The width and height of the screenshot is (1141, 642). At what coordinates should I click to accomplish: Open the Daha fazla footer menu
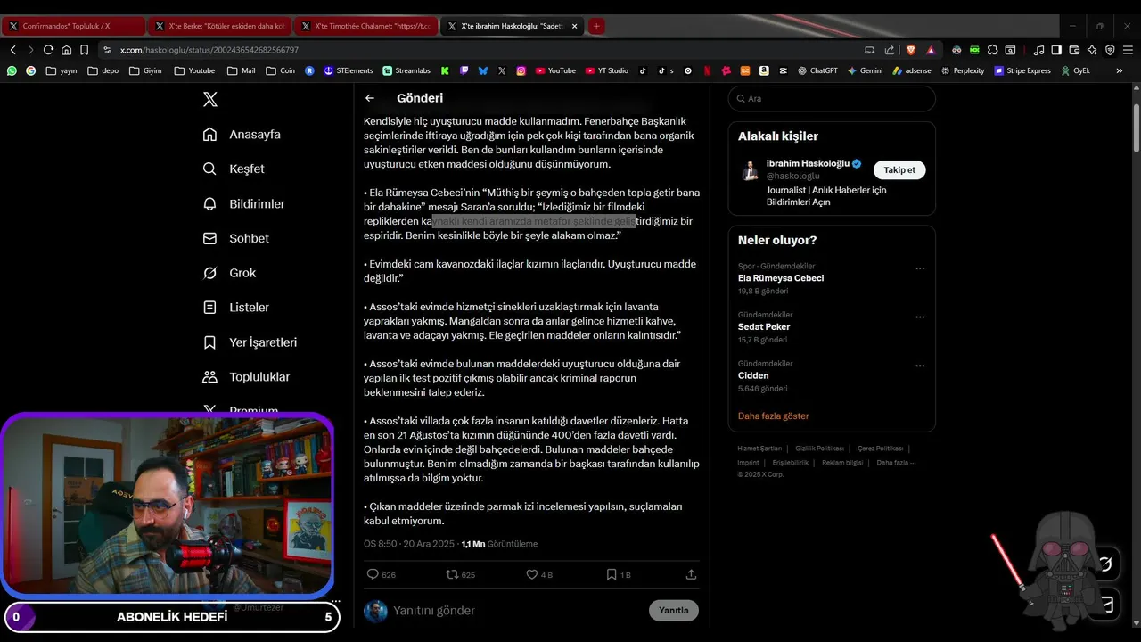(x=896, y=463)
